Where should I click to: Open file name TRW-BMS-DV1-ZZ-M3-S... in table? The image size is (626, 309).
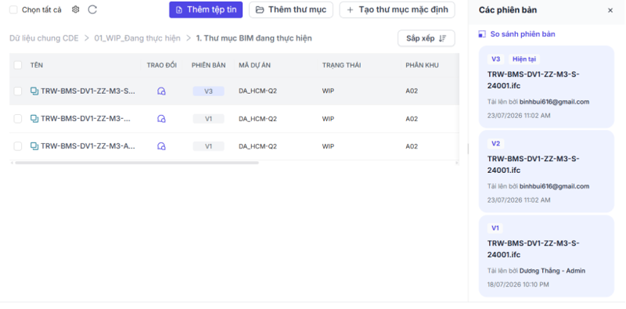click(88, 91)
